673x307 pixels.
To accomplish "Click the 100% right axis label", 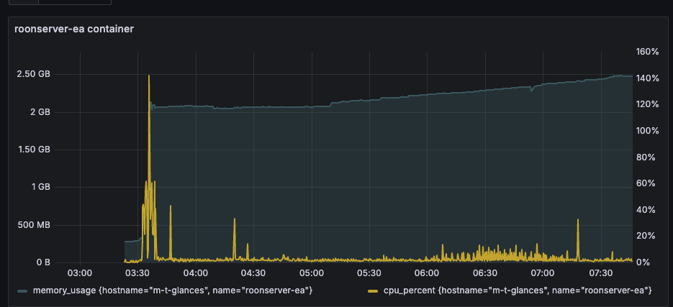I will click(647, 131).
